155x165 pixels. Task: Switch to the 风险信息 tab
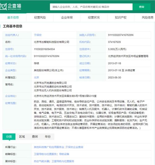(x=148, y=17)
